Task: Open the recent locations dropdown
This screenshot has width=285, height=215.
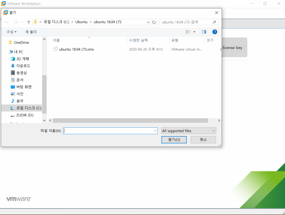Action: pyautogui.click(x=23, y=22)
